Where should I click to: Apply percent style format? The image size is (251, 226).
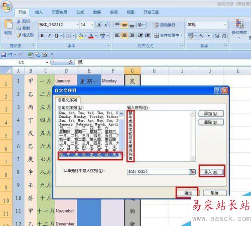(201, 36)
